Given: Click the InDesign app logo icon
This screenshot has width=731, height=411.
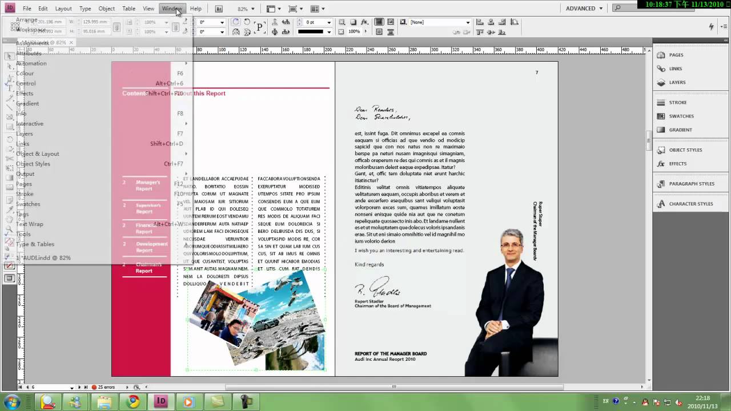Looking at the screenshot, I should (x=10, y=8).
